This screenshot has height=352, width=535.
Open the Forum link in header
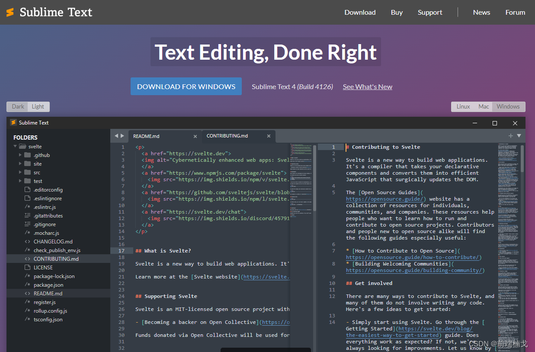click(x=515, y=12)
